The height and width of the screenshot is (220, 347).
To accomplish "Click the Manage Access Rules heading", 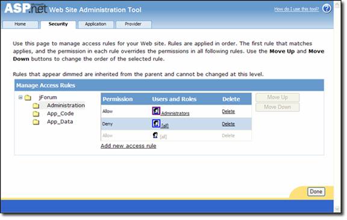I will (x=46, y=85).
